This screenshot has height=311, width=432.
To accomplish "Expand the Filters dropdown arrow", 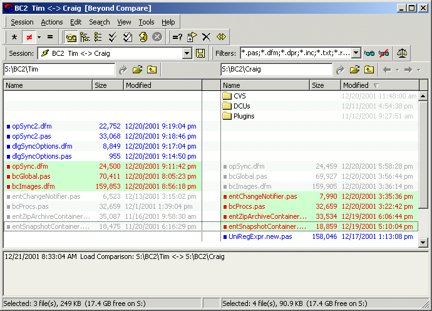I will coord(356,53).
